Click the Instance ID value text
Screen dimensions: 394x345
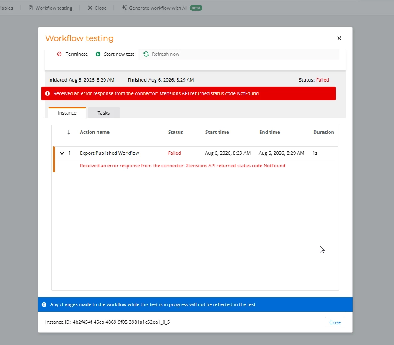click(121, 322)
